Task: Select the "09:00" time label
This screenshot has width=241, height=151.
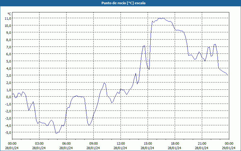Action: [93, 144]
